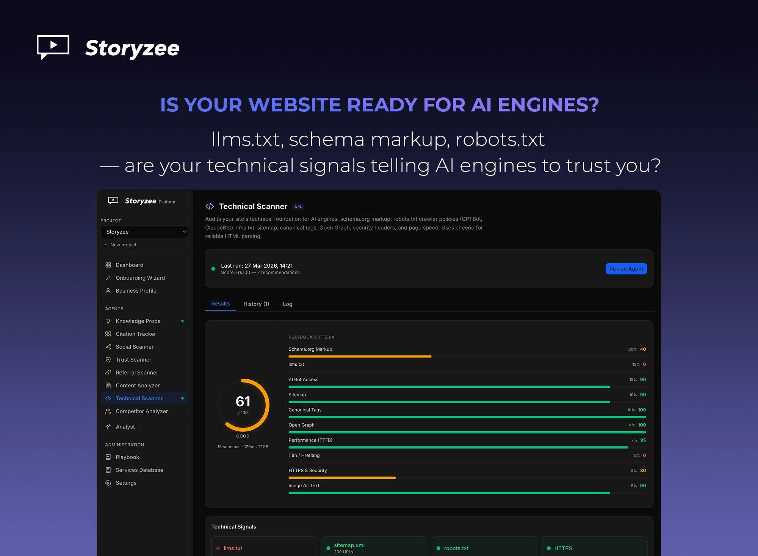The height and width of the screenshot is (556, 758).
Task: Select the Social Scanner share icon
Action: click(108, 347)
